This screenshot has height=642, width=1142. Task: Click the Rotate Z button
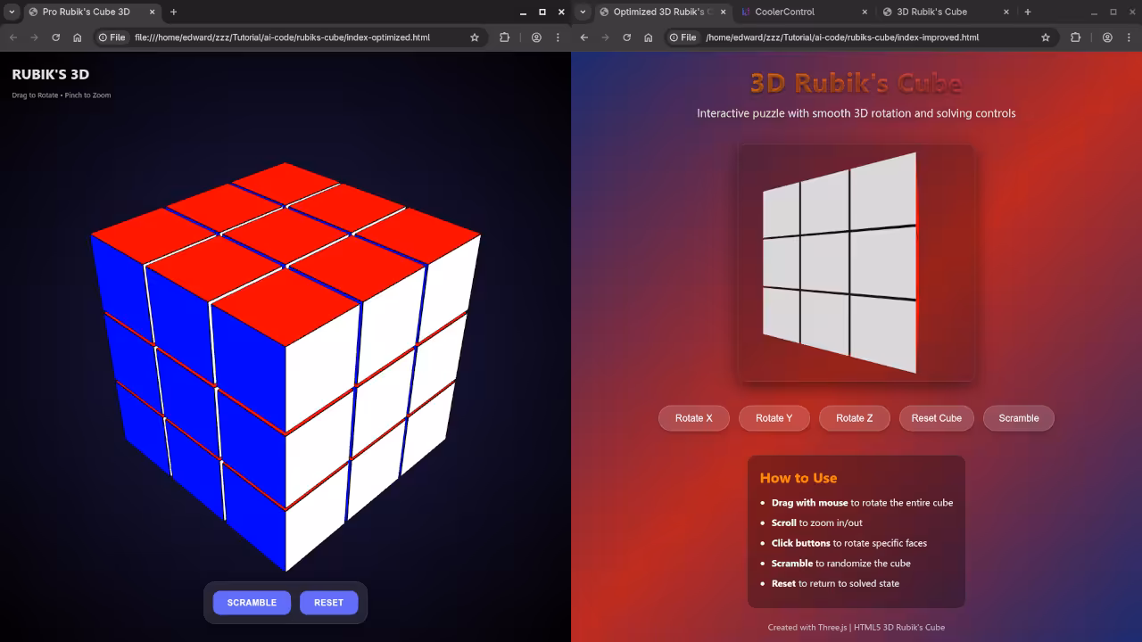coord(854,418)
